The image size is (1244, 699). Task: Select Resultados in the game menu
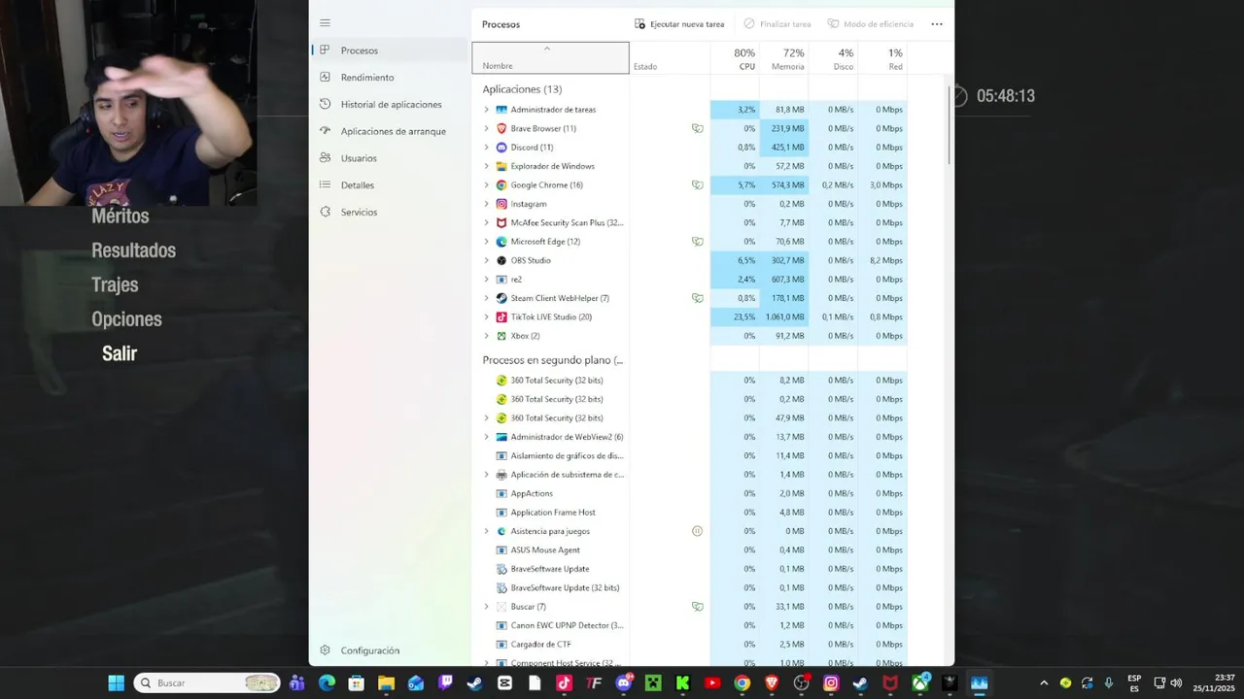click(133, 250)
